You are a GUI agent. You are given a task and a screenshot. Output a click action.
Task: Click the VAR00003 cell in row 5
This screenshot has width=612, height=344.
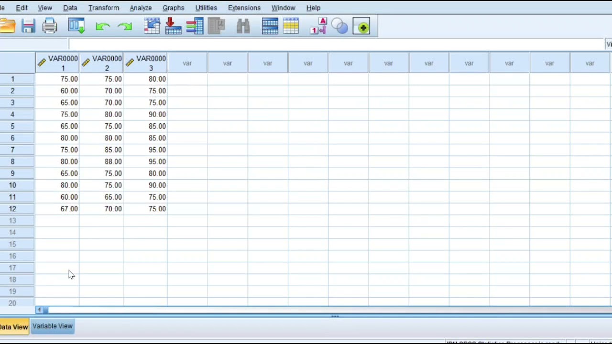145,126
